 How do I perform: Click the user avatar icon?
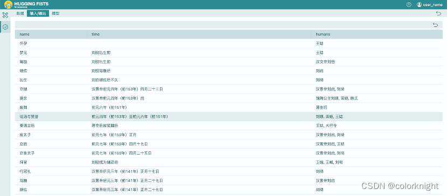tap(419, 4)
